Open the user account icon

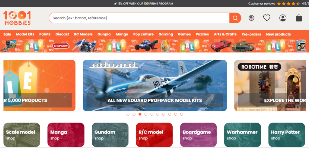(x=283, y=18)
